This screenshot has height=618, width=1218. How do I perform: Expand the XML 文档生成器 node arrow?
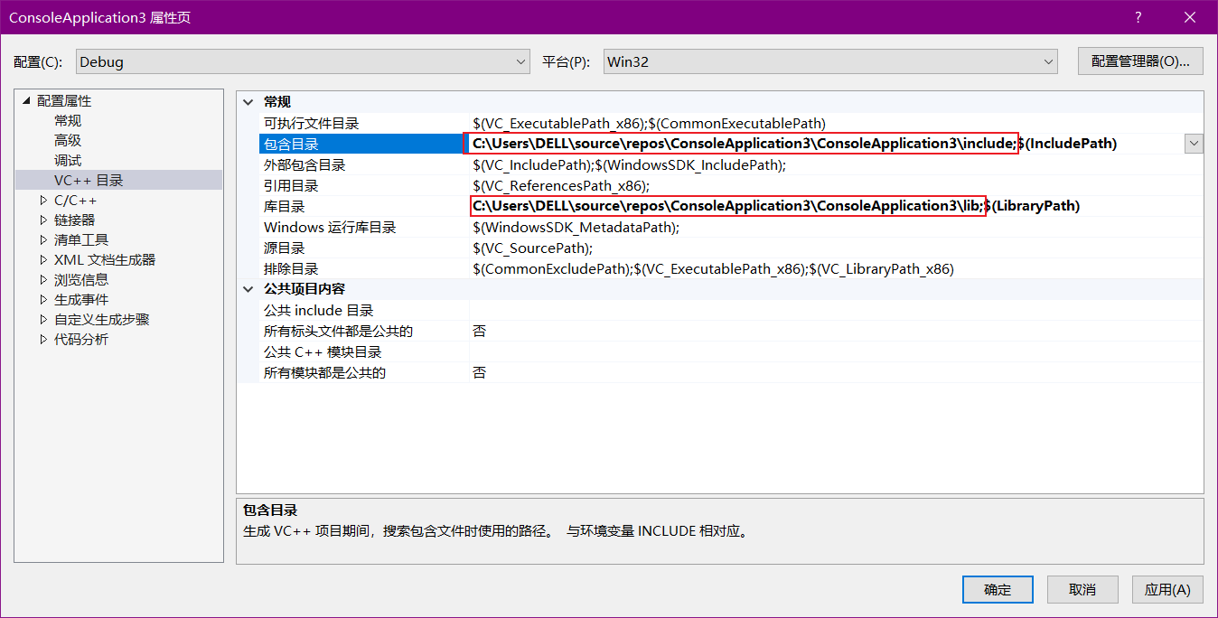point(43,259)
